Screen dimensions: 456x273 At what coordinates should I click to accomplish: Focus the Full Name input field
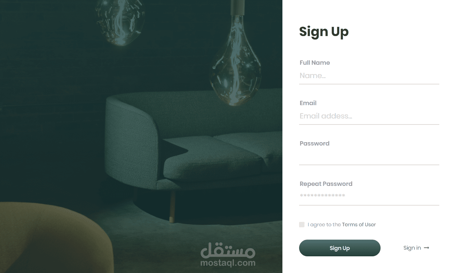coord(369,76)
